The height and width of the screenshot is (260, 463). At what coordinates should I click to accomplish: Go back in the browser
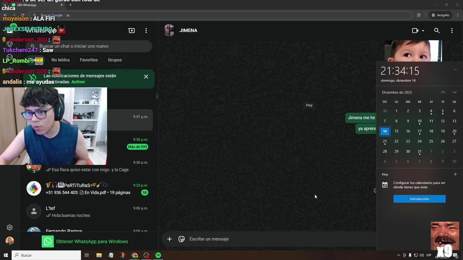point(5,15)
